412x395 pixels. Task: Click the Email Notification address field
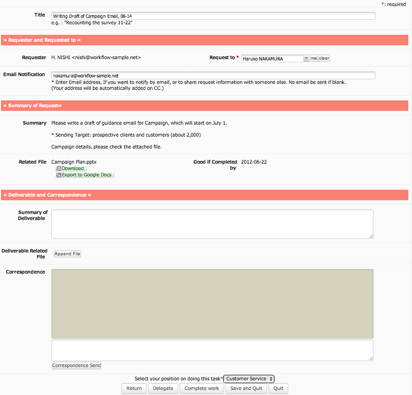point(212,75)
